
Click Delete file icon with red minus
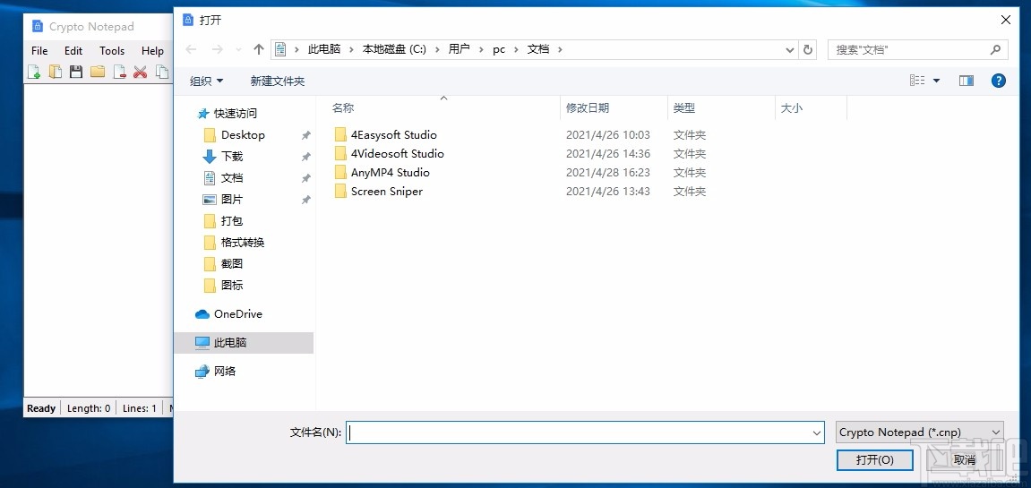119,72
